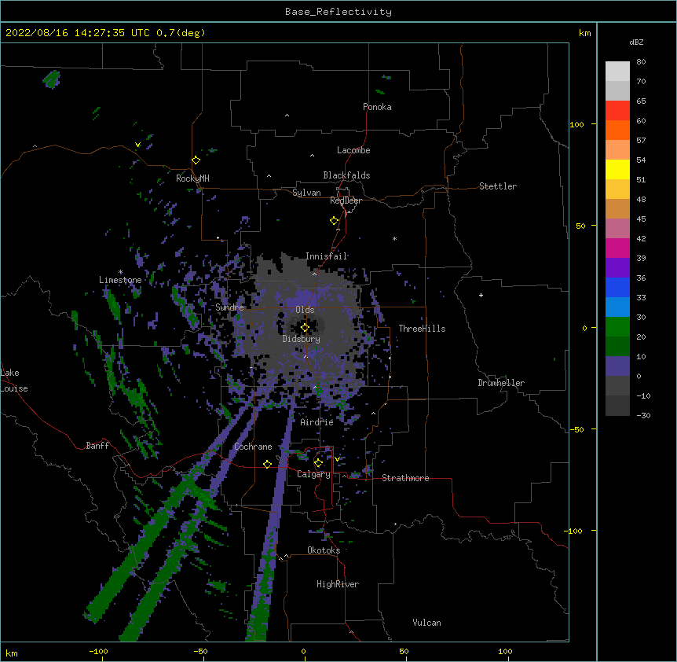Click the Blackfalds city label
Viewport: 677px width, 662px height.
point(346,175)
